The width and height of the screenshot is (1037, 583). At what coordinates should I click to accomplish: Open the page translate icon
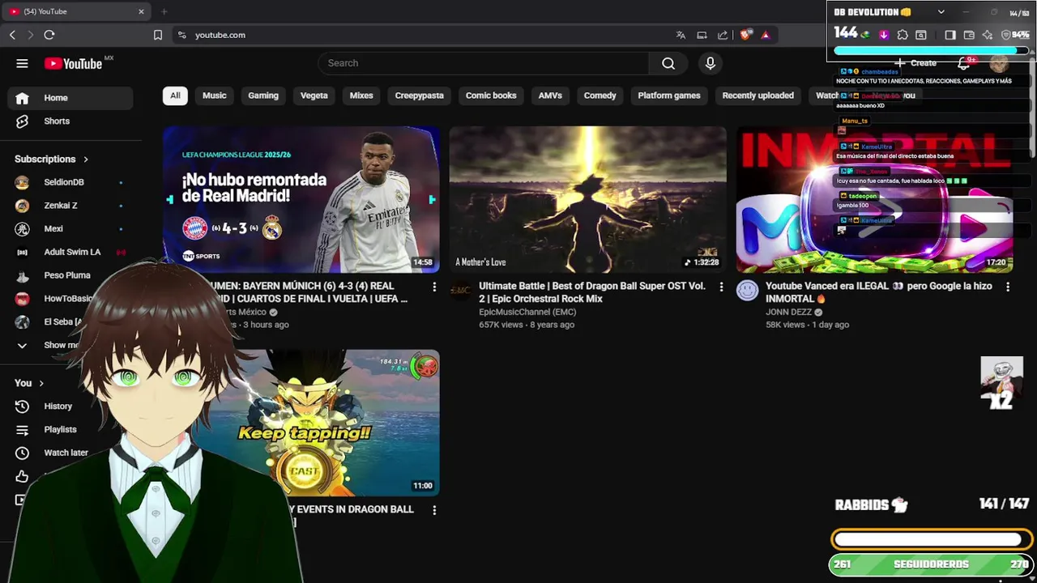(x=681, y=35)
